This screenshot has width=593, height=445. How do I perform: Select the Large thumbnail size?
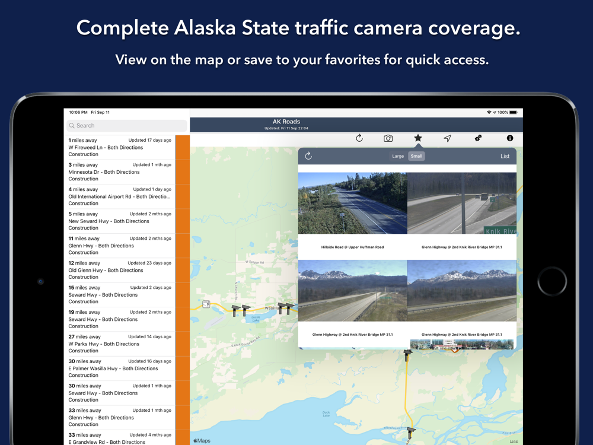tap(398, 156)
